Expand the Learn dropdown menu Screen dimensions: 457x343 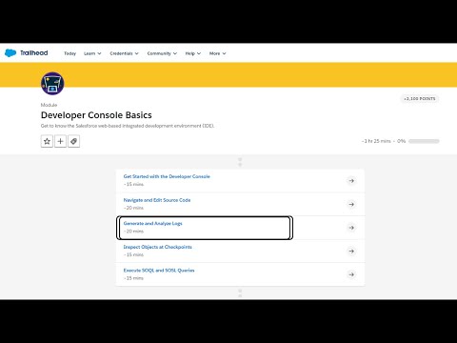click(x=92, y=53)
